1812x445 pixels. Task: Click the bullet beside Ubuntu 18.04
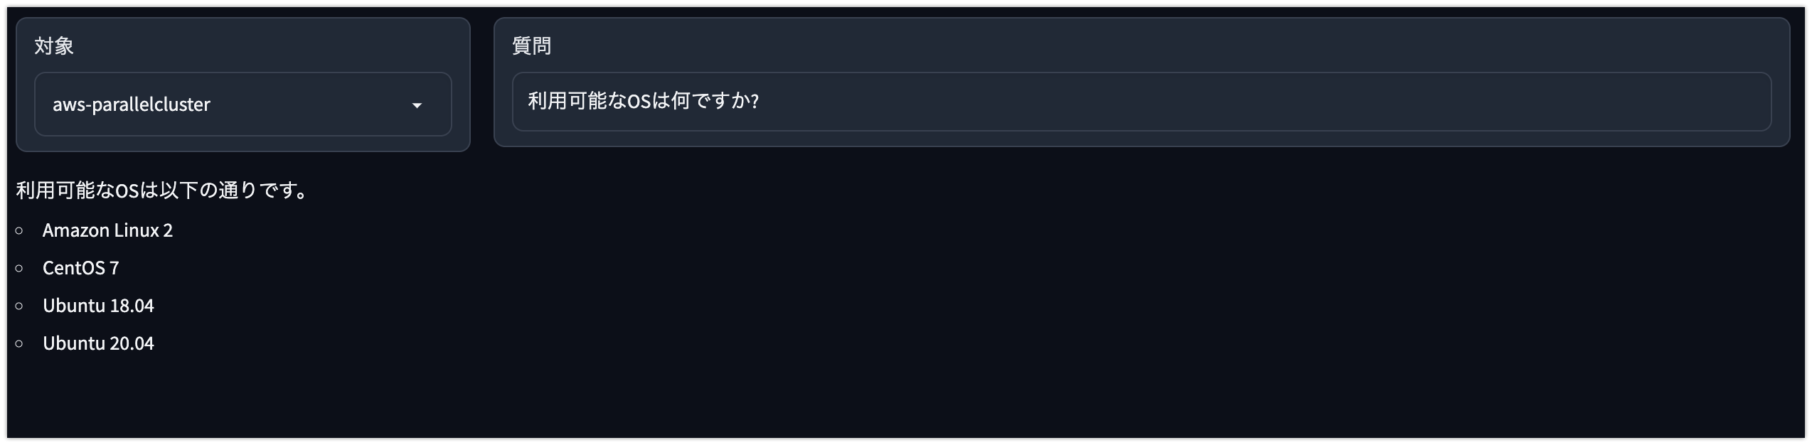[19, 306]
